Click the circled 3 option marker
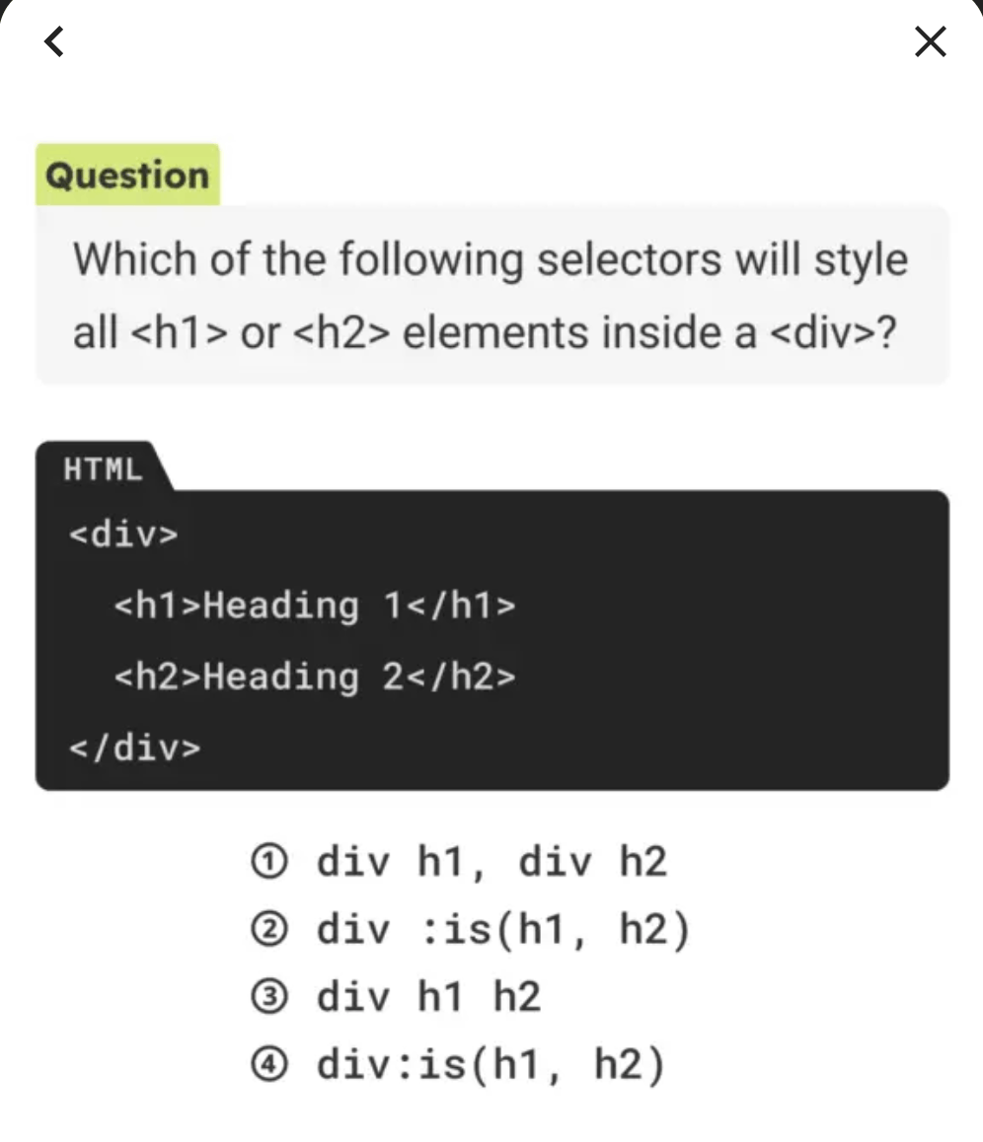 269,998
